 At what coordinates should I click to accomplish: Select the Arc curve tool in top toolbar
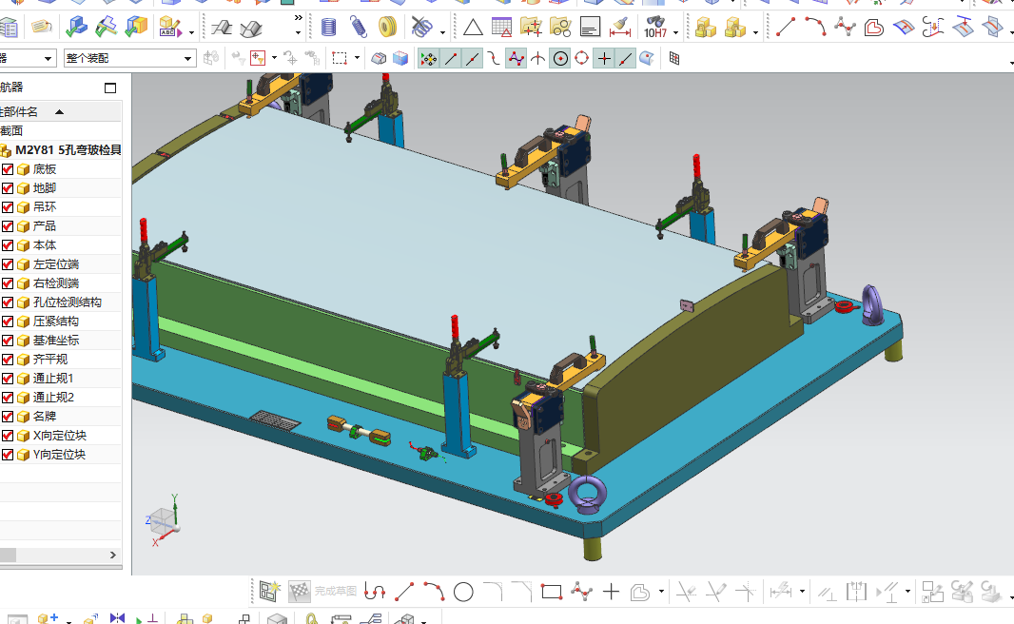click(x=815, y=28)
